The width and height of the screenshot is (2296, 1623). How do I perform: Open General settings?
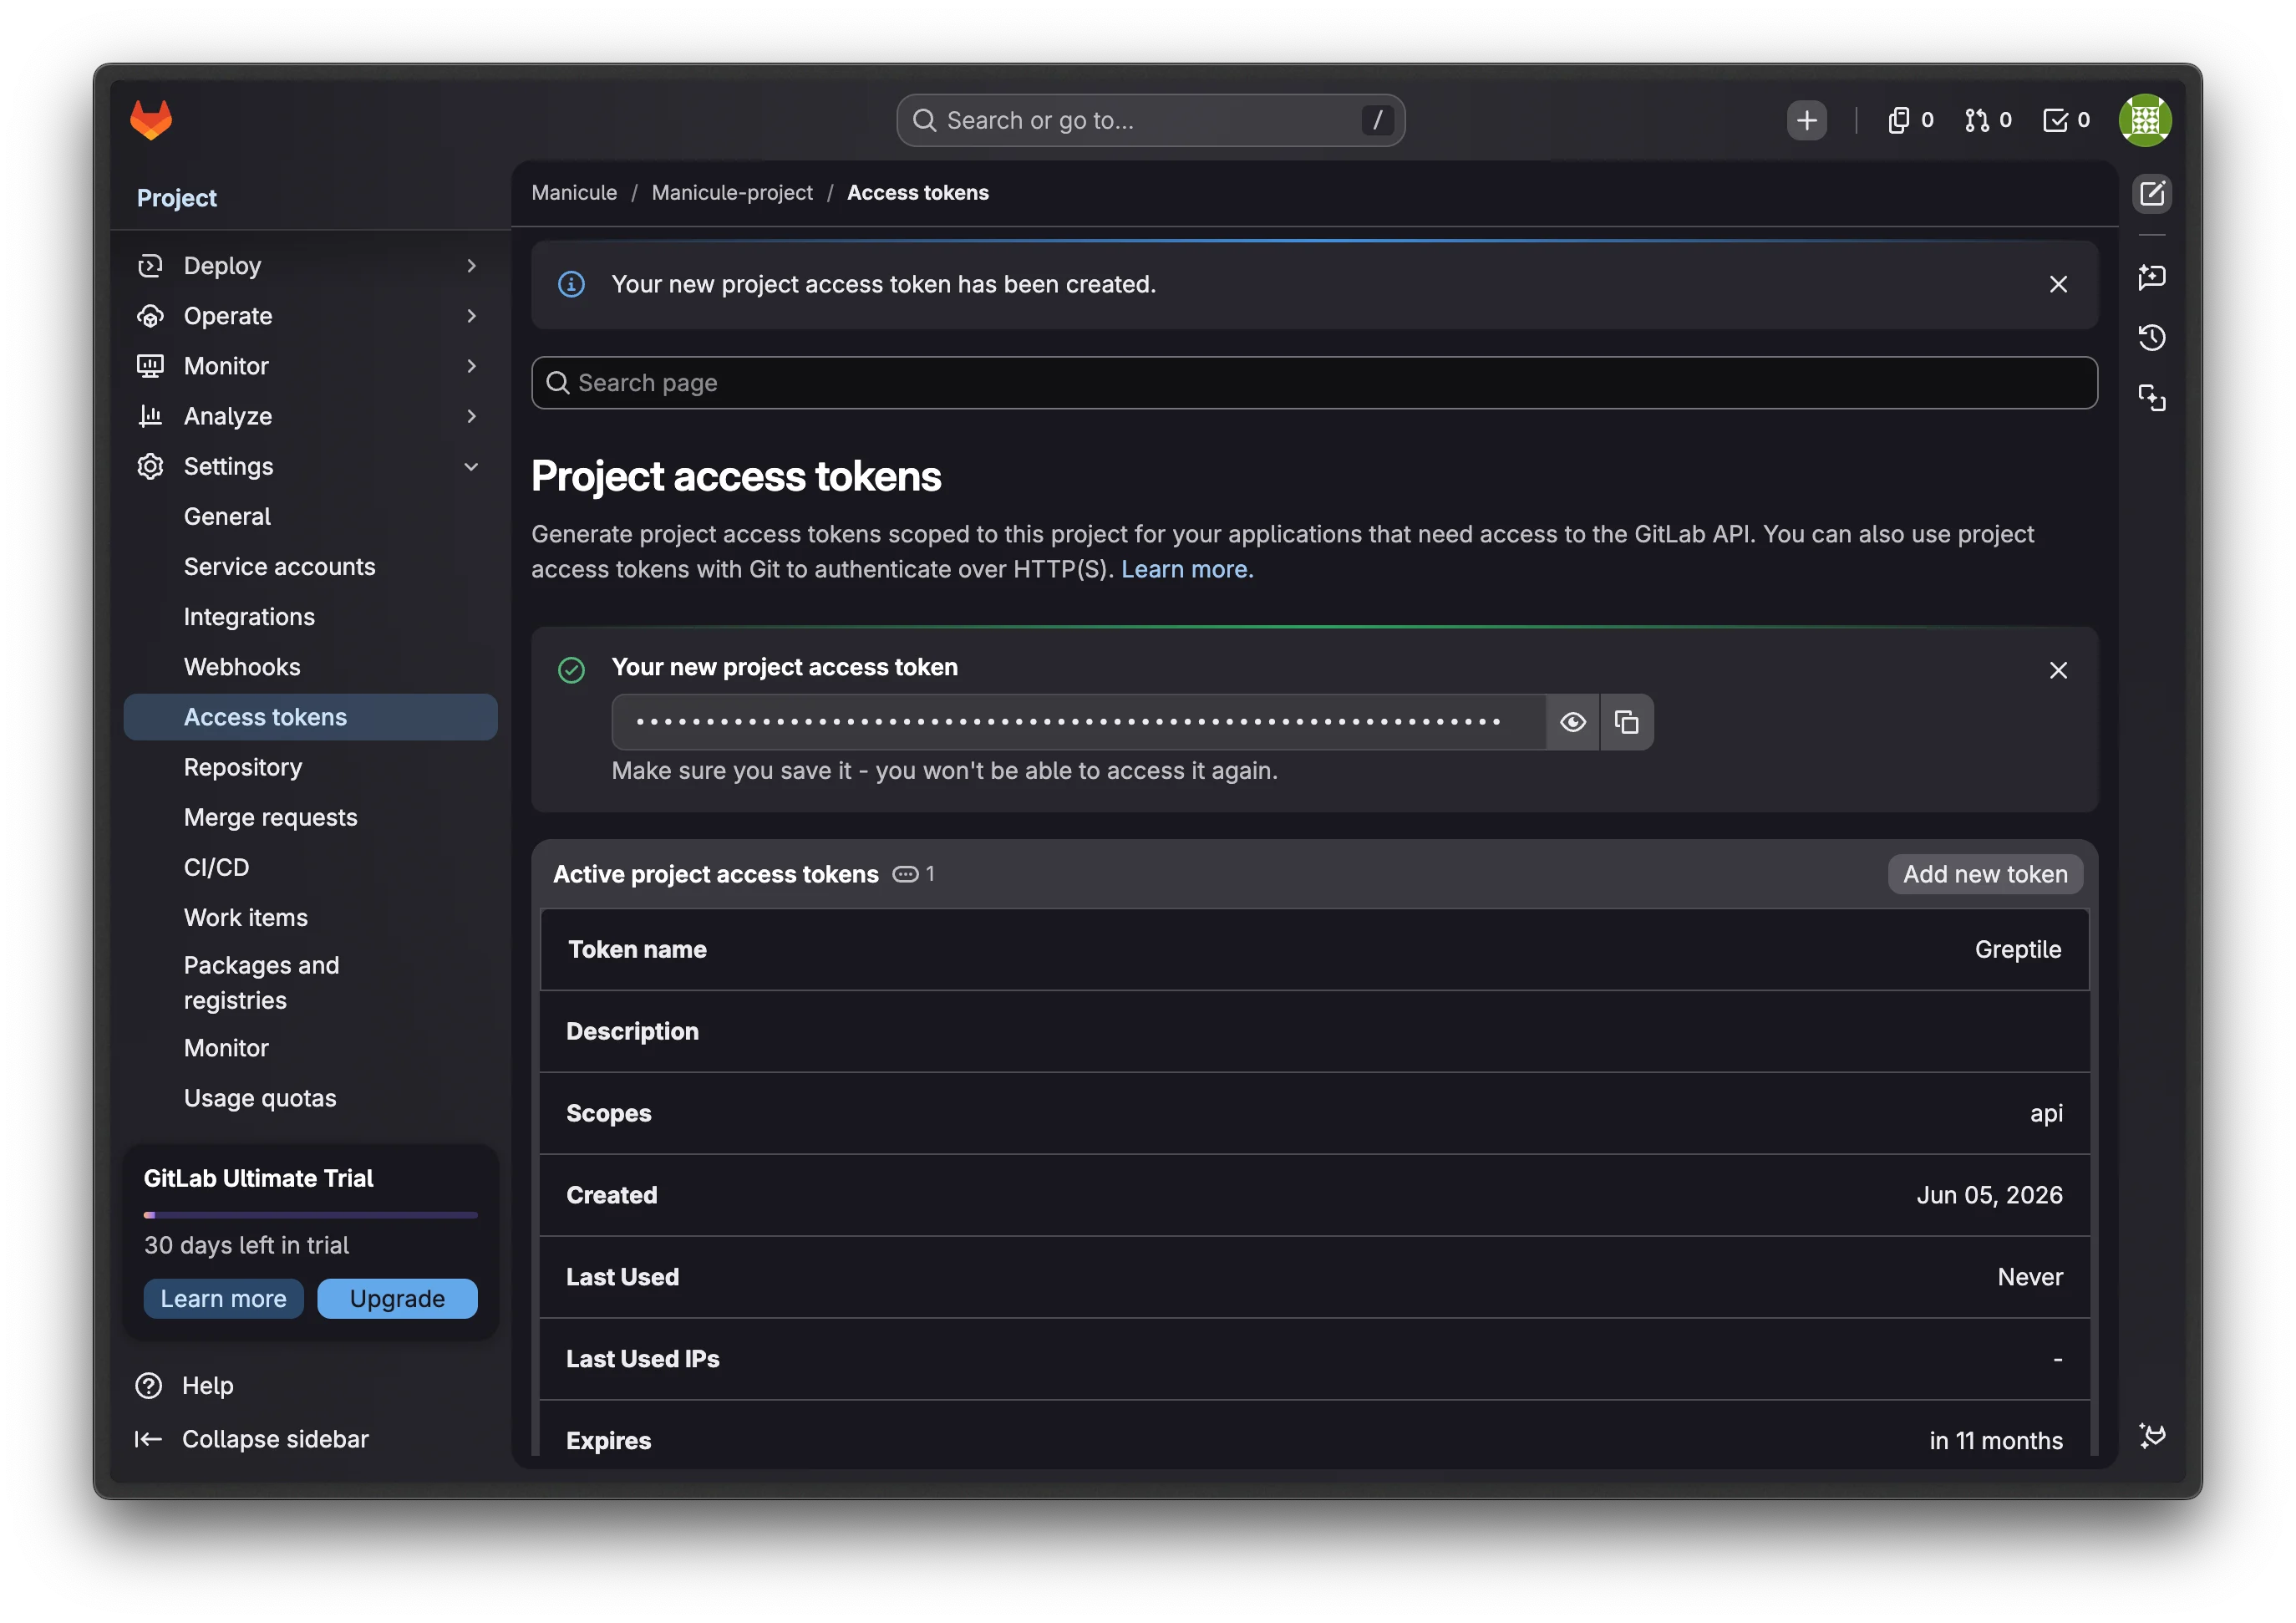click(310, 516)
